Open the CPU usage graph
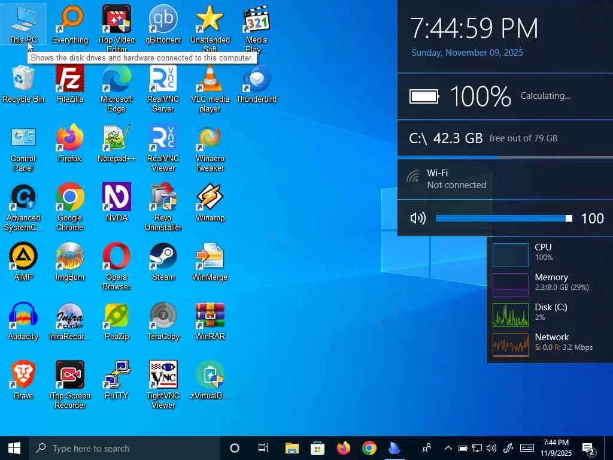Viewport: 613px width, 460px height. (511, 255)
